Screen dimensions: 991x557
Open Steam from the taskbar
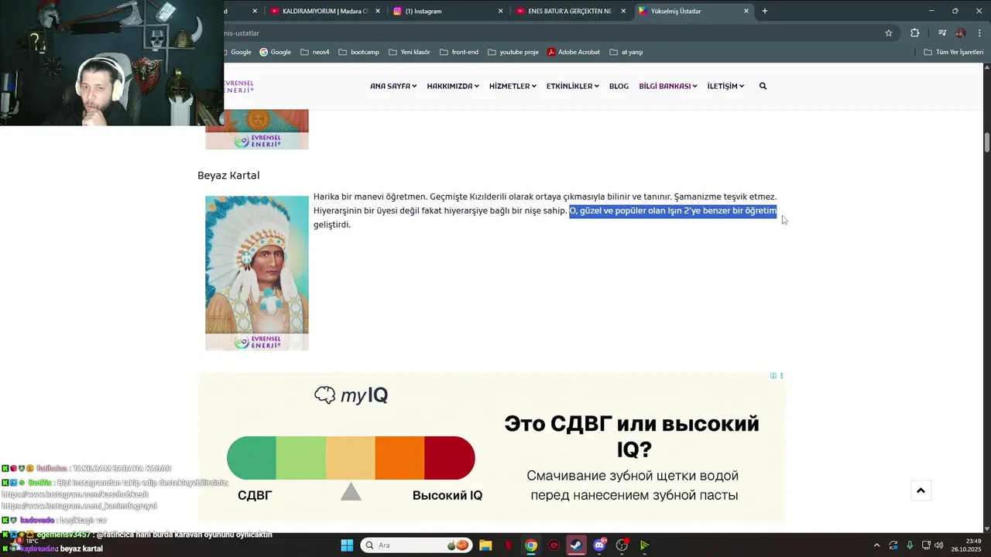pyautogui.click(x=576, y=545)
